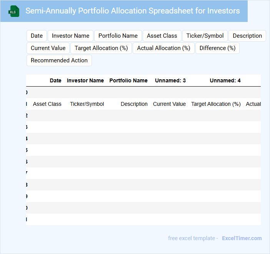Click the Investor Name tag
Viewport: 270px width, 254px height.
[x=70, y=36]
